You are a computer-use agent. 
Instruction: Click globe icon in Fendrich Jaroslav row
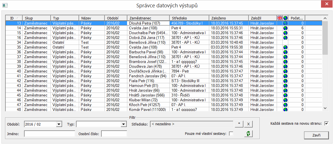pyautogui.click(x=285, y=76)
